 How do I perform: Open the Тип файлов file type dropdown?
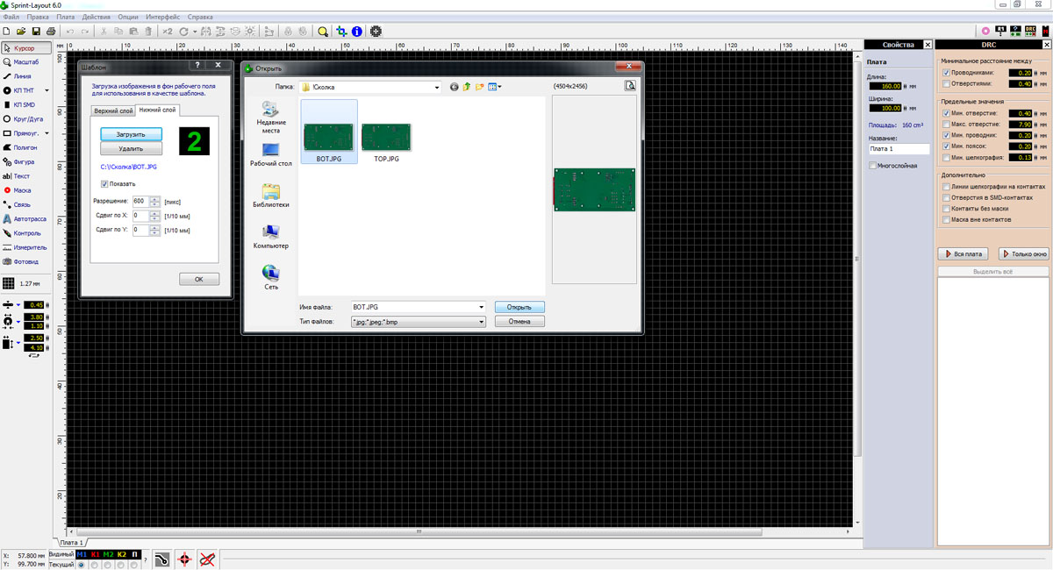pos(481,322)
